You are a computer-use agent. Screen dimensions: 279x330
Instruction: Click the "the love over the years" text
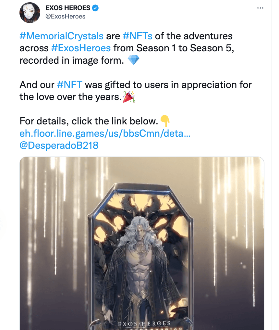pos(71,97)
